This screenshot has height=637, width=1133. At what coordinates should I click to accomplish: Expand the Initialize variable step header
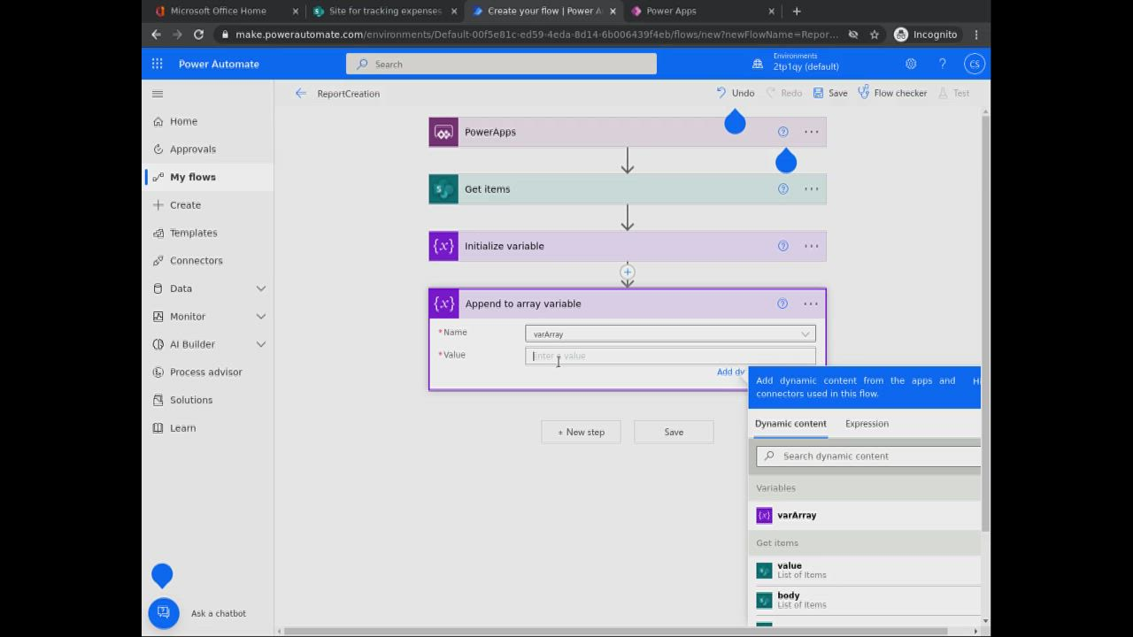628,246
